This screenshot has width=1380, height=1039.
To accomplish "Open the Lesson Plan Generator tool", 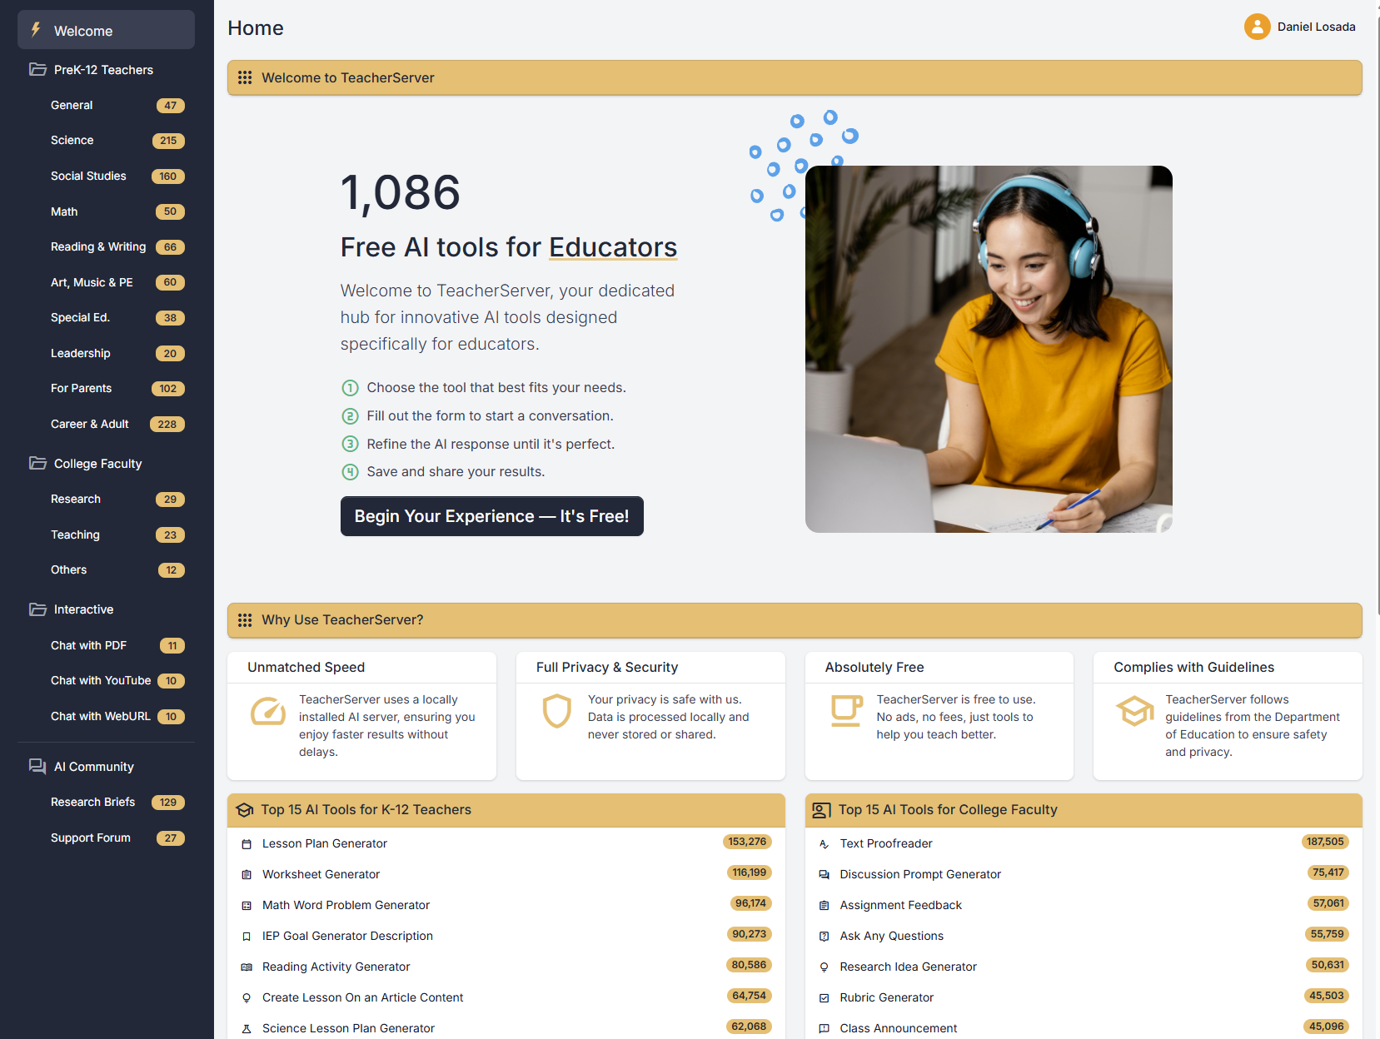I will pyautogui.click(x=324, y=843).
